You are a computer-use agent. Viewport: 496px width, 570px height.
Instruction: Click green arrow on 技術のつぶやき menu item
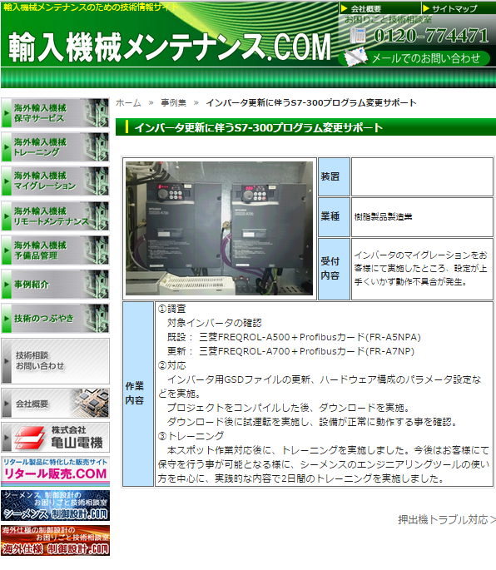7,319
